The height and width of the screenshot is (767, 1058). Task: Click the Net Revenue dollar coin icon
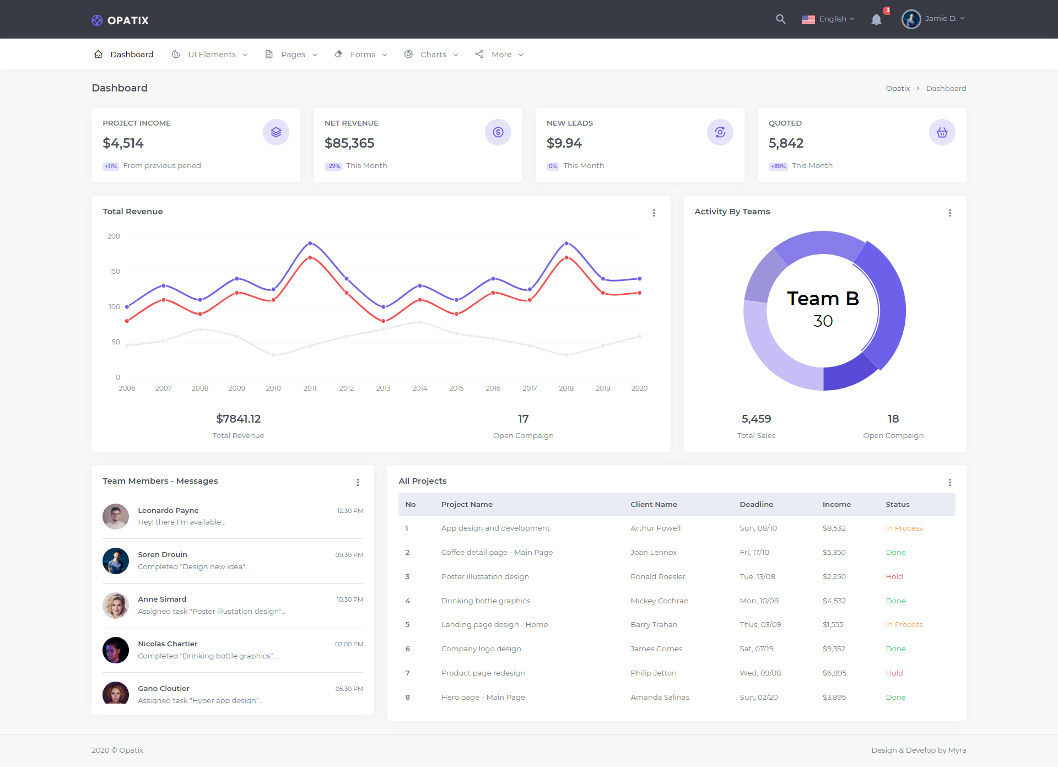point(498,132)
